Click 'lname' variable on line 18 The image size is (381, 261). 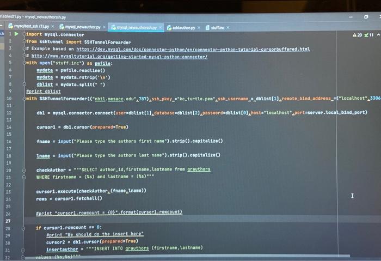pyautogui.click(x=43, y=156)
